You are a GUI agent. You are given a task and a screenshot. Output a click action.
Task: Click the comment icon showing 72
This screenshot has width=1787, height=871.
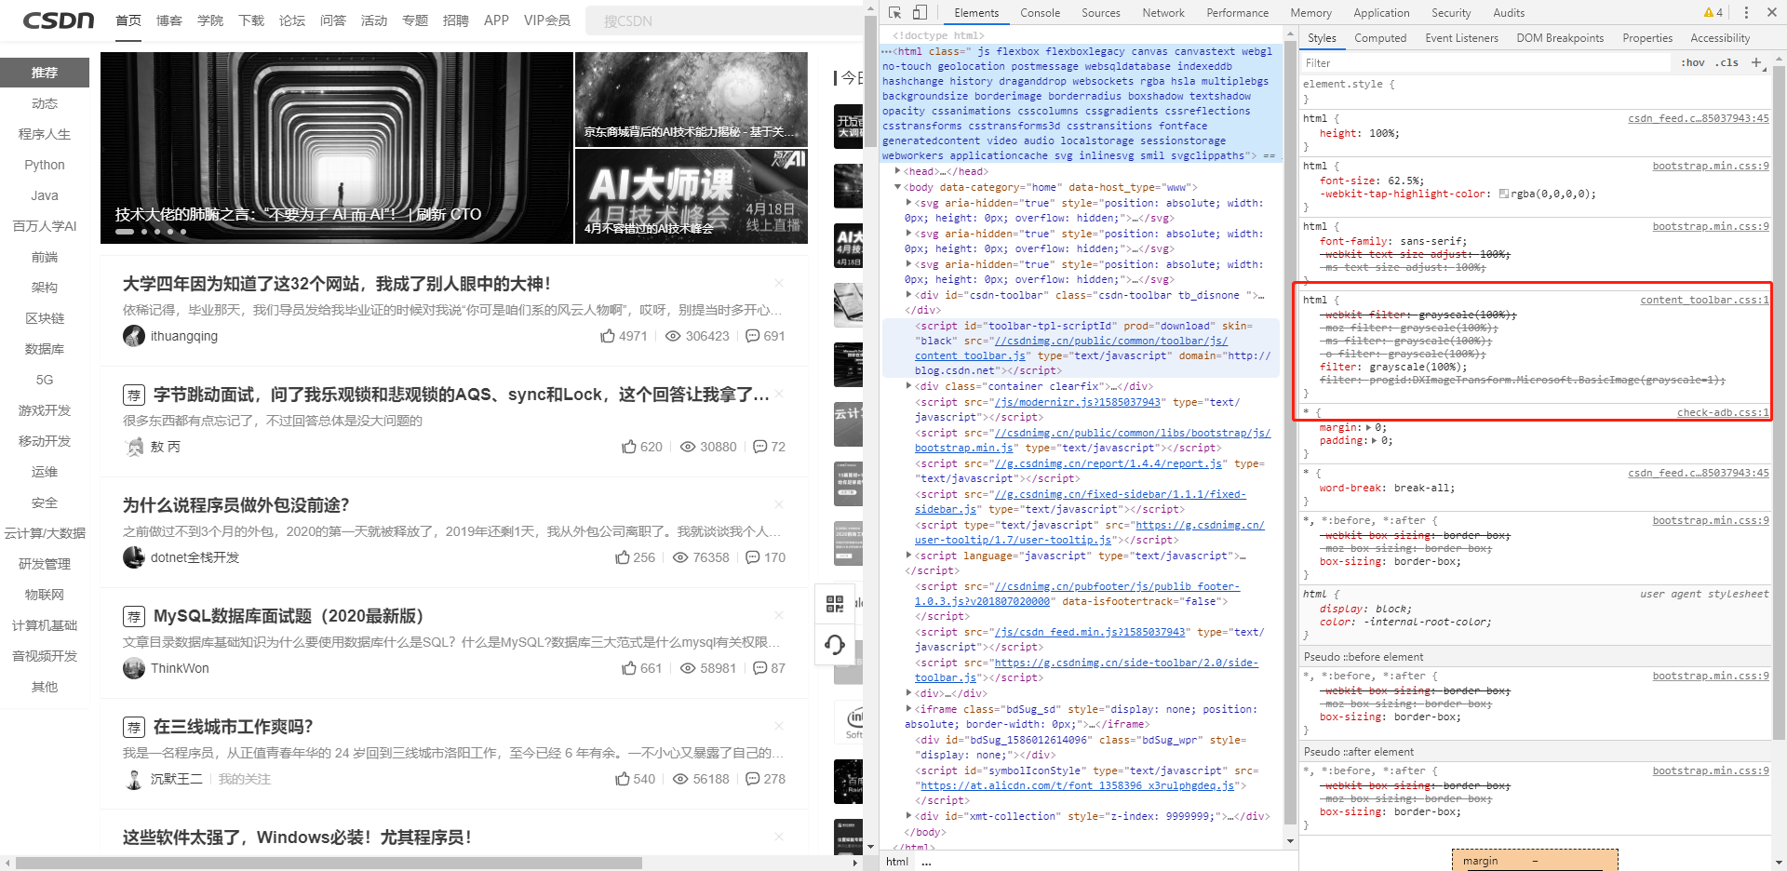(x=760, y=447)
